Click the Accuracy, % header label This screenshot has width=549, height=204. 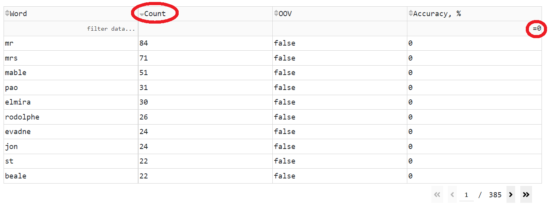pyautogui.click(x=437, y=14)
